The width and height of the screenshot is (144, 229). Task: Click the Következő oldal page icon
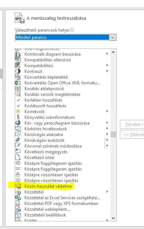click(x=18, y=158)
